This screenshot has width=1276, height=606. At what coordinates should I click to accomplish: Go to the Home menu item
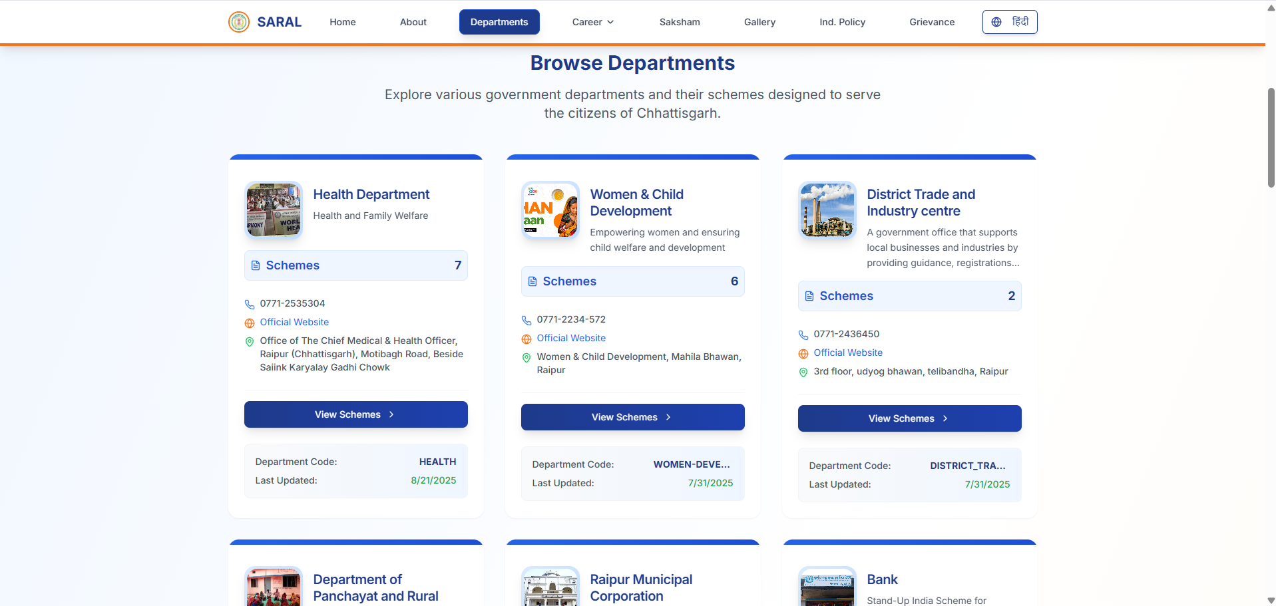point(343,22)
